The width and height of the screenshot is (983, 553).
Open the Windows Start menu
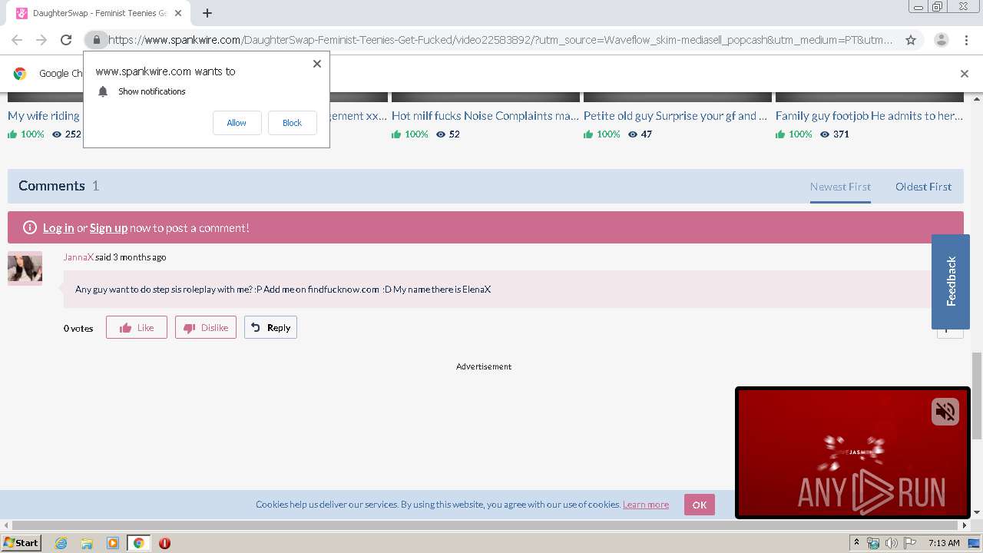tap(22, 543)
